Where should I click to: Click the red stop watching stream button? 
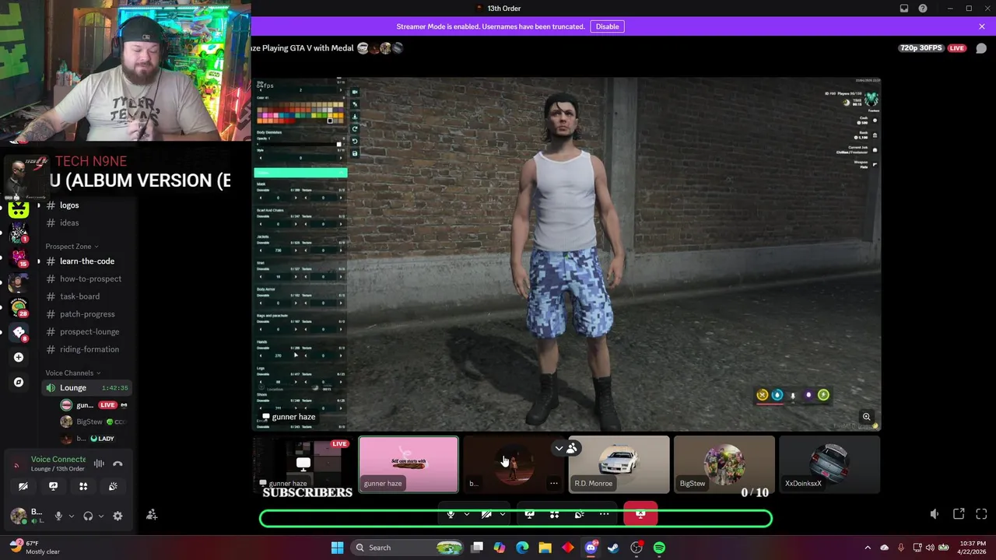tap(640, 514)
